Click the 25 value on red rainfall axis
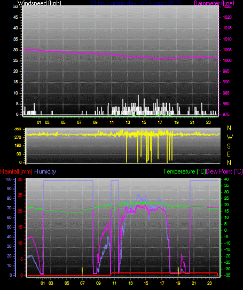The height and width of the screenshot is (290, 243). (x=20, y=195)
